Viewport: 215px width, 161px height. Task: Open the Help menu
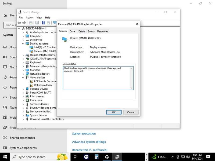[x=48, y=17]
